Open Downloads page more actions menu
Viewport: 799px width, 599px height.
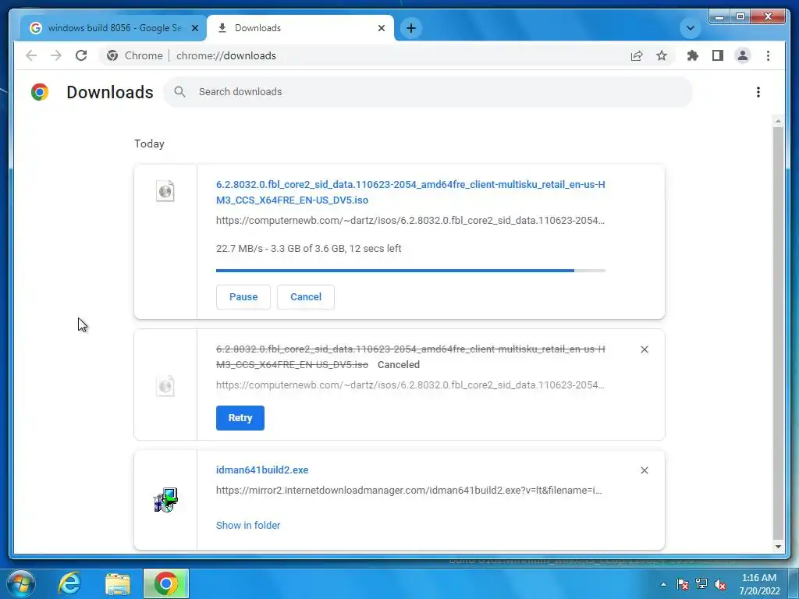(758, 92)
